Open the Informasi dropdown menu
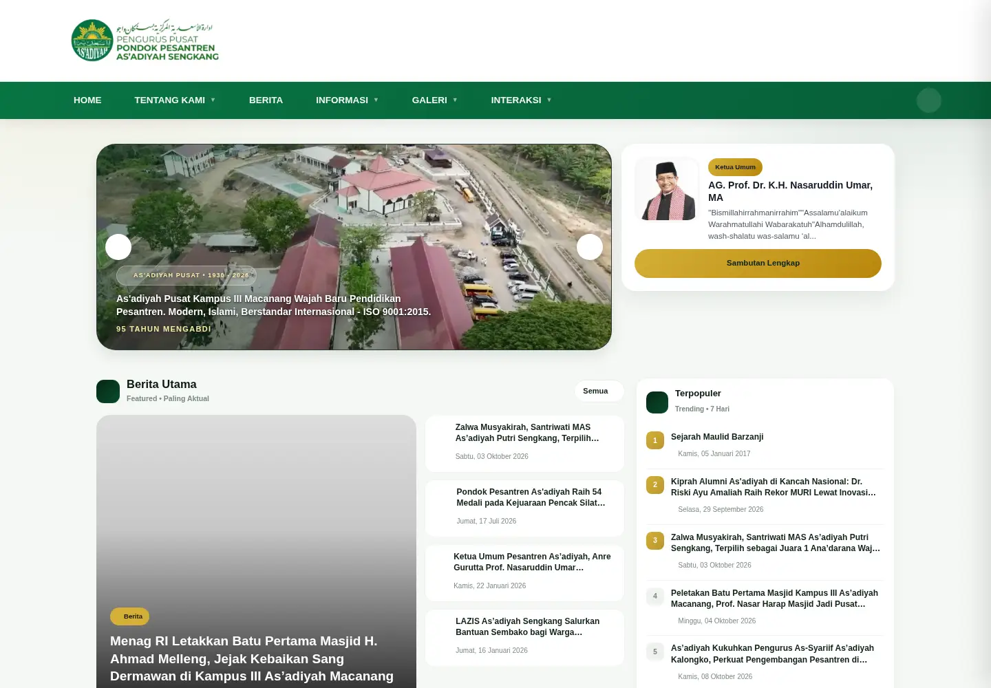This screenshot has width=991, height=688. pyautogui.click(x=347, y=100)
